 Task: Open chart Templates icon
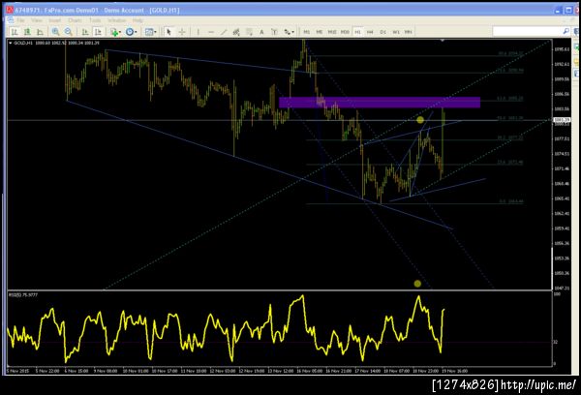point(148,32)
